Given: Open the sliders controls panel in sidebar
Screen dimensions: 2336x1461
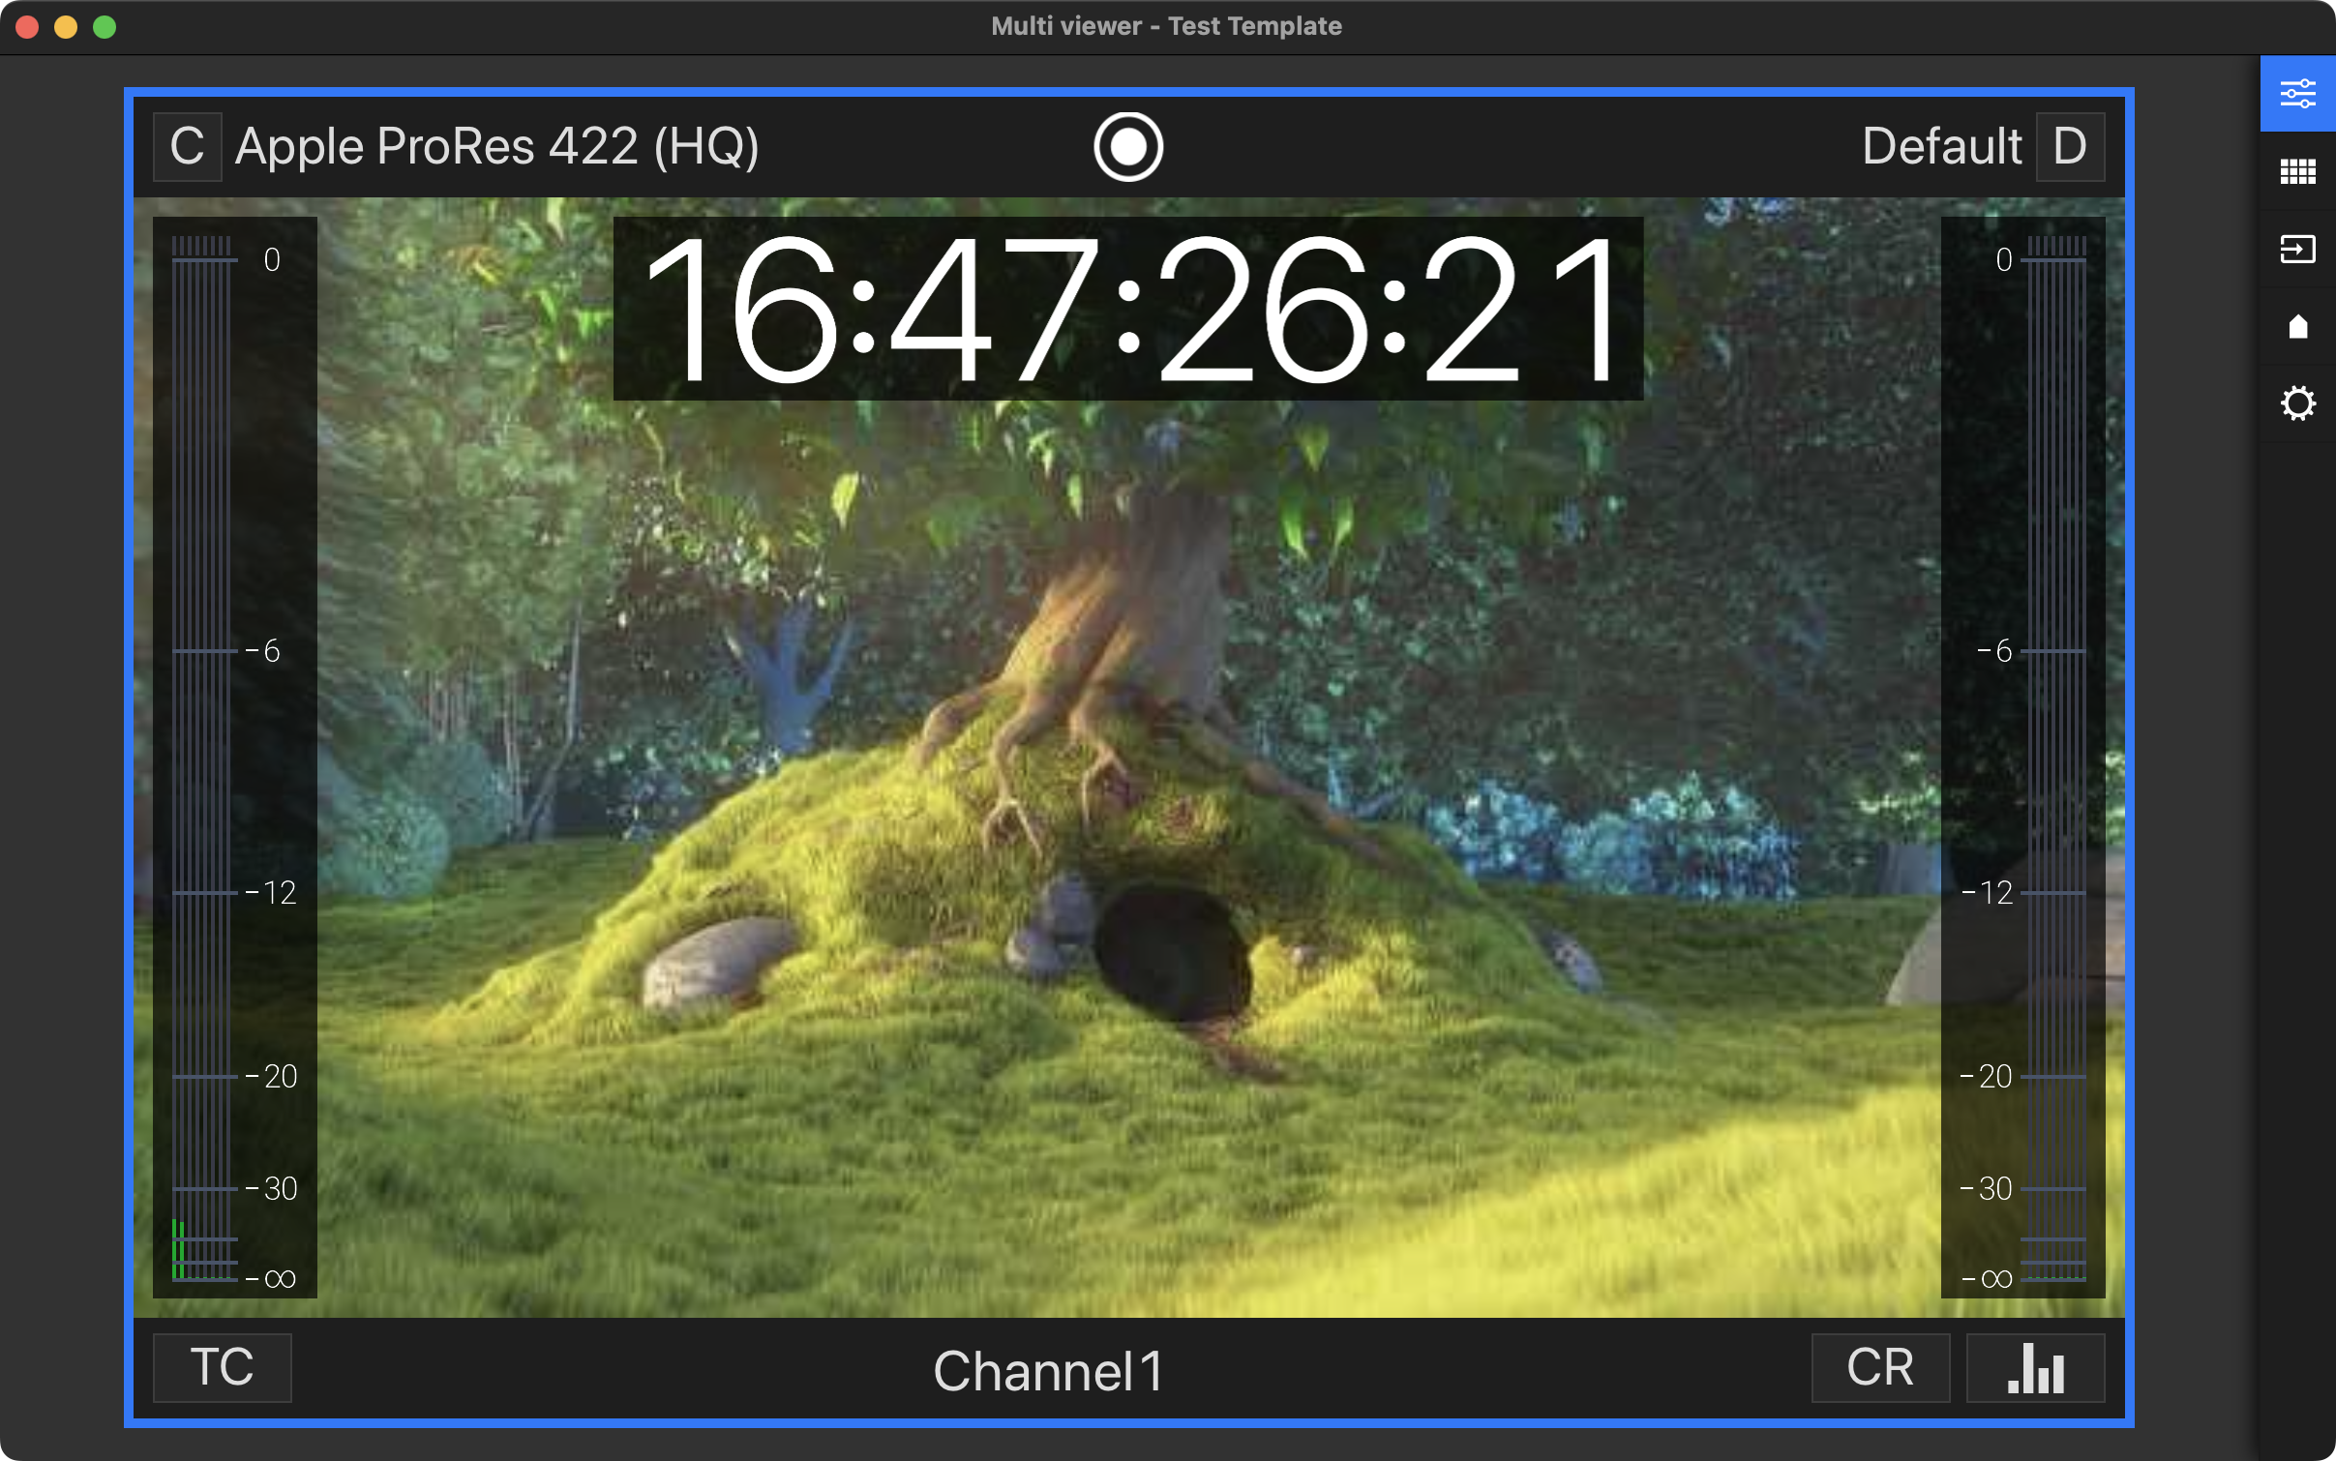Looking at the screenshot, I should (x=2297, y=94).
